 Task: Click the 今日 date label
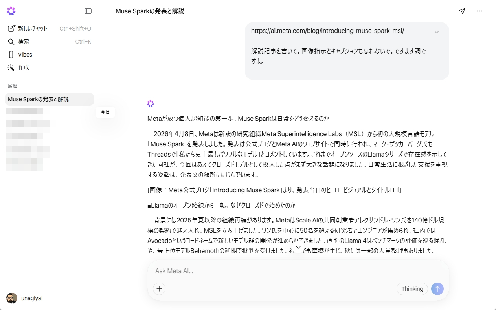click(105, 112)
